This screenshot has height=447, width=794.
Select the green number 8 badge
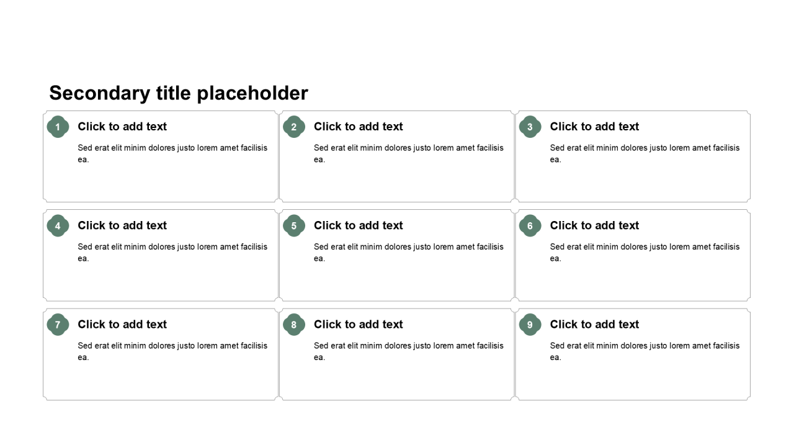tap(294, 325)
